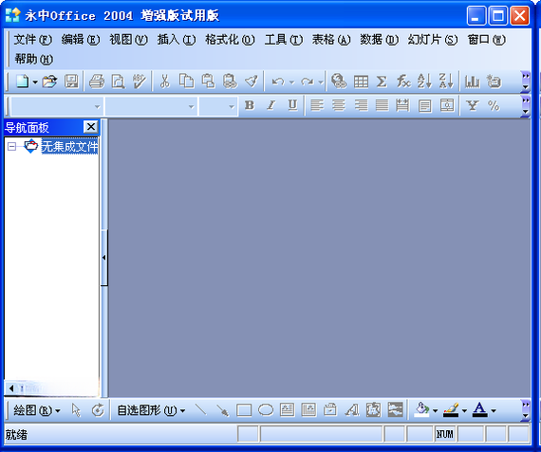Image resolution: width=541 pixels, height=452 pixels.
Task: Open the 视图(V) menu
Action: pyautogui.click(x=128, y=40)
